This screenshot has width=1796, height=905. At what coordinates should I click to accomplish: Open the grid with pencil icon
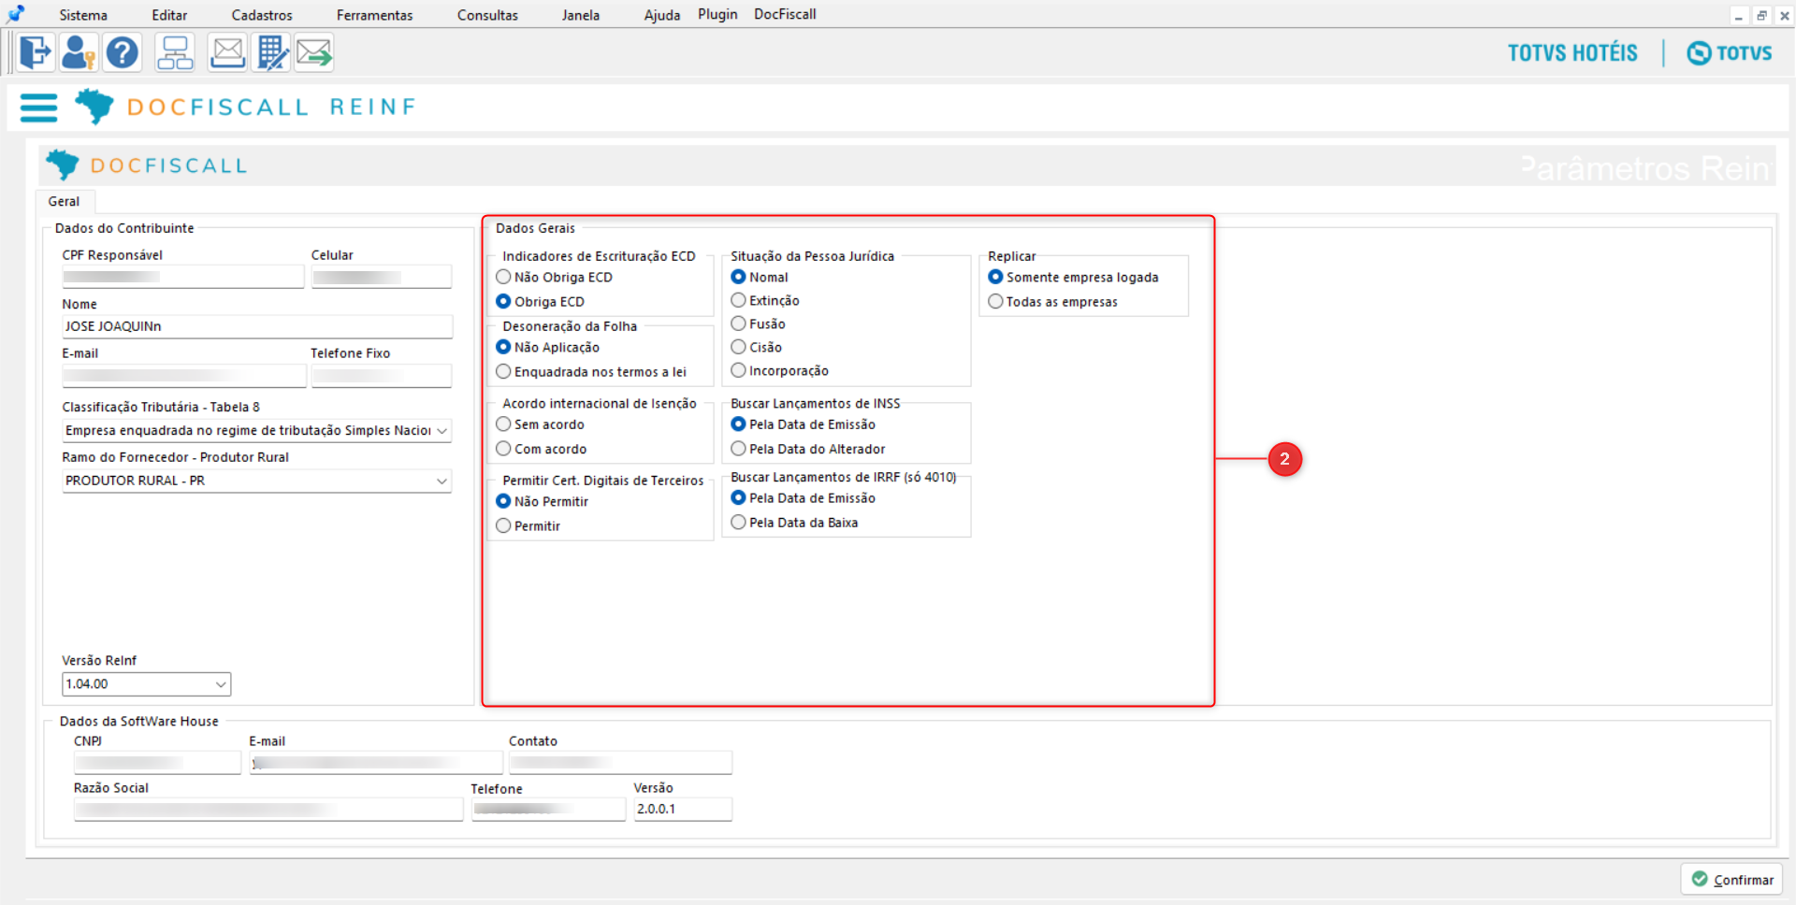[272, 52]
